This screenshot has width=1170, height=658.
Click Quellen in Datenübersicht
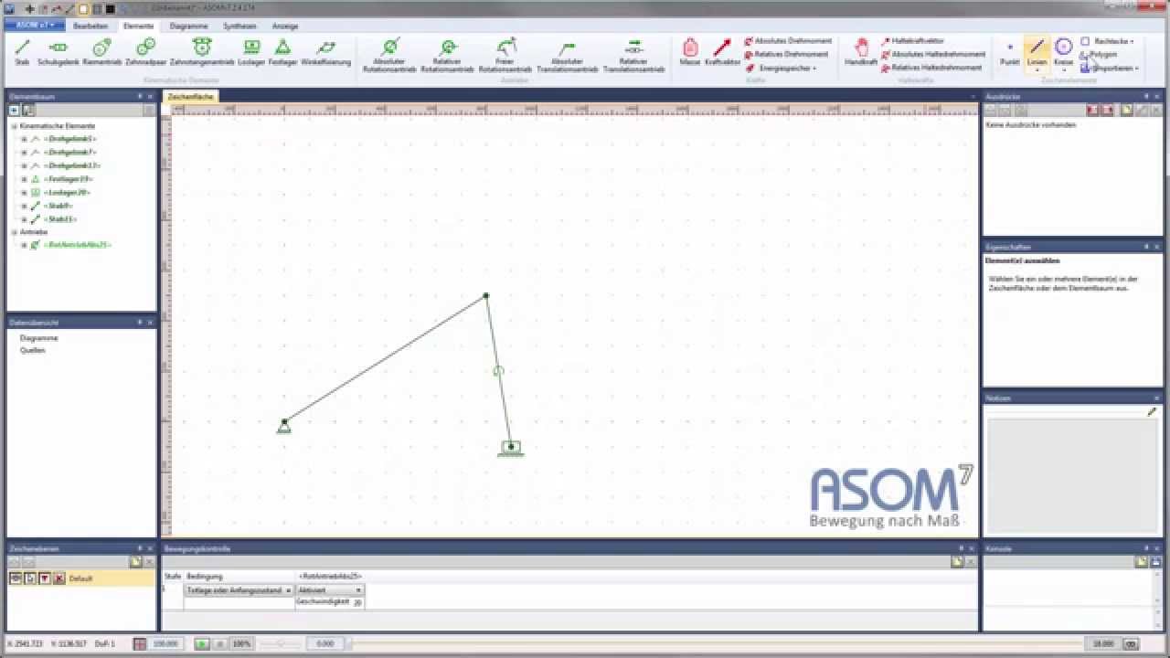[x=33, y=350]
